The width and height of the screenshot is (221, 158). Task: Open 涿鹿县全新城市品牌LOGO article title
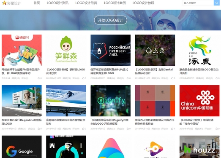[x=199, y=71]
